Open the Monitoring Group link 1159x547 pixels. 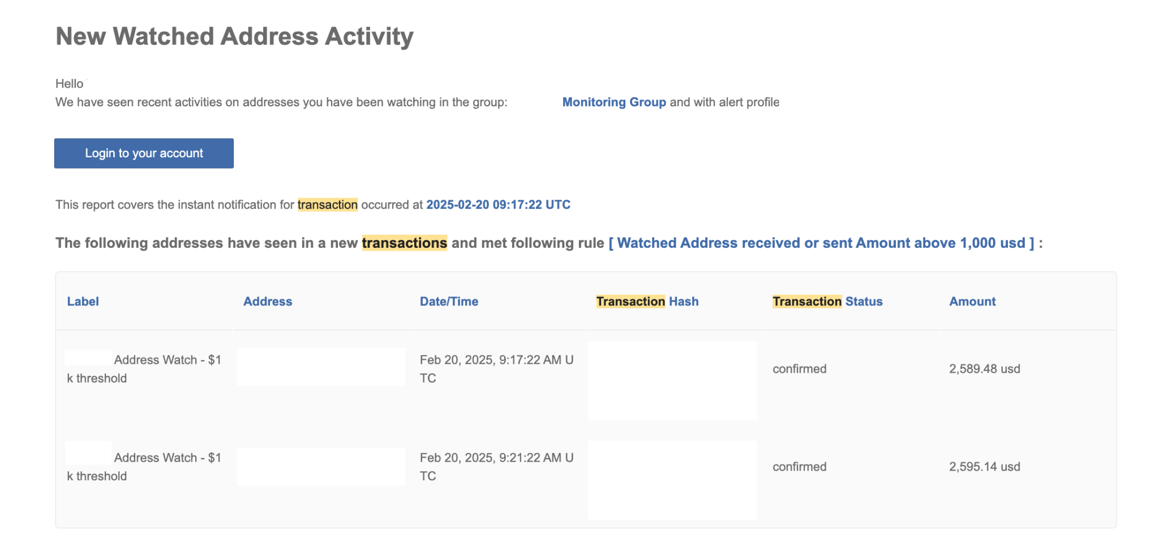[614, 102]
